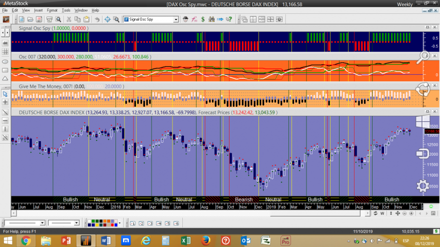Open Indicator Builder f(x) icon

[194, 19]
